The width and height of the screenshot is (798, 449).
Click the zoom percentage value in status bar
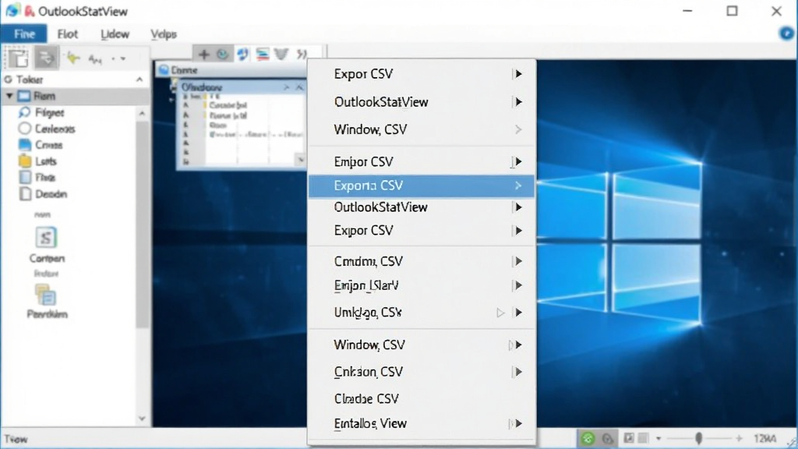click(765, 438)
